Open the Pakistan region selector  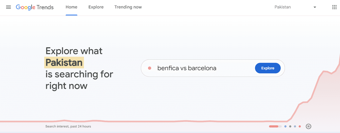(x=283, y=7)
